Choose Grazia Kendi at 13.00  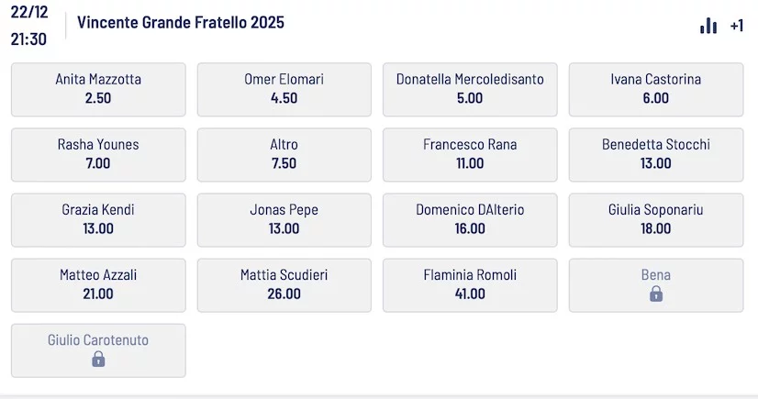point(98,219)
